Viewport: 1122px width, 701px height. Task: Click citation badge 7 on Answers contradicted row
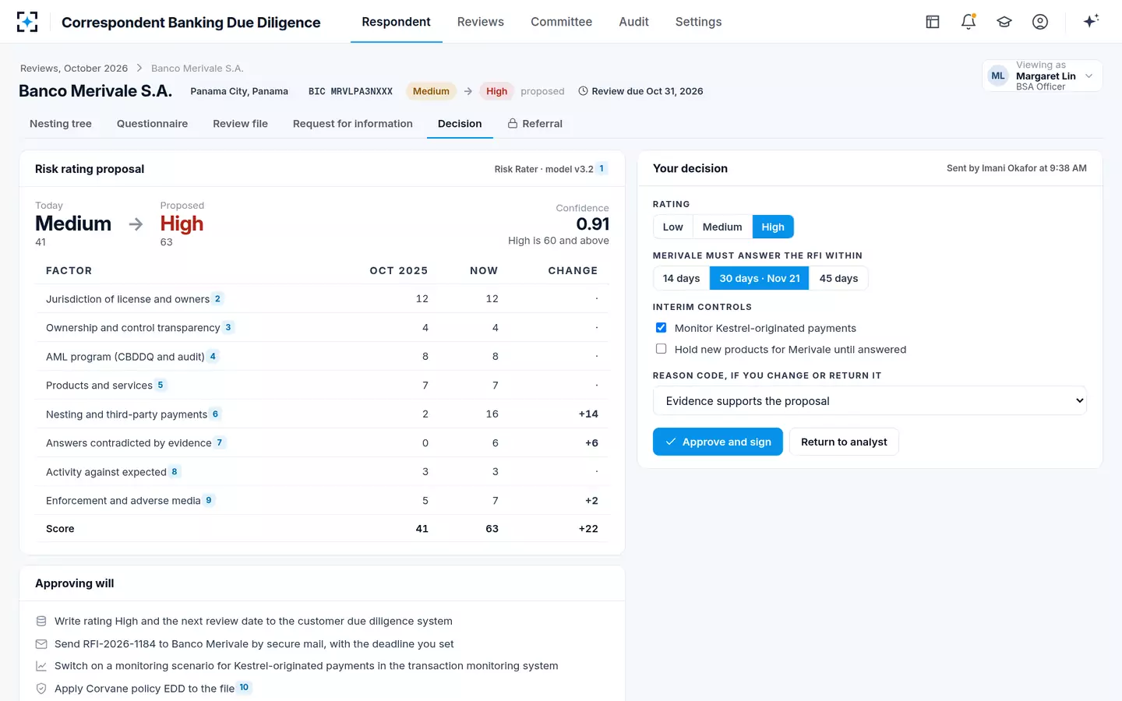click(x=220, y=442)
